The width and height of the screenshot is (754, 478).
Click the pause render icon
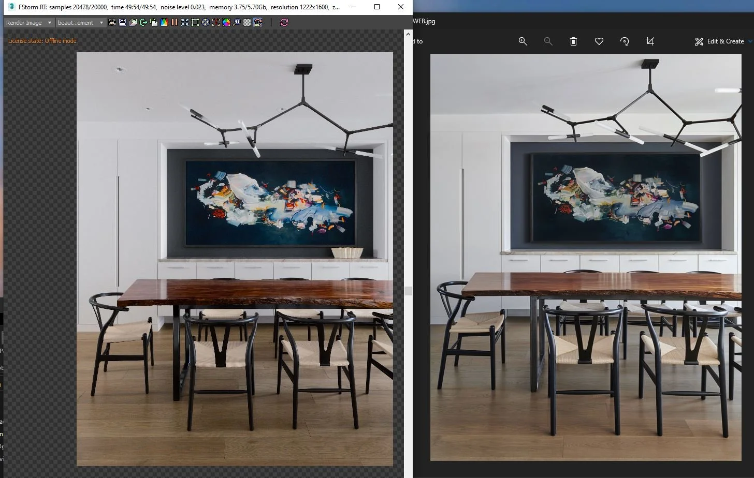(175, 22)
